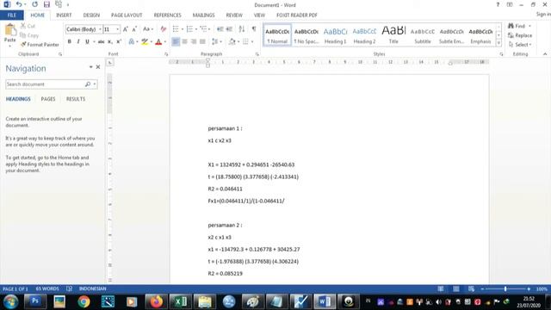551x310 pixels.
Task: Apply superscript formatting
Action: pos(119,42)
